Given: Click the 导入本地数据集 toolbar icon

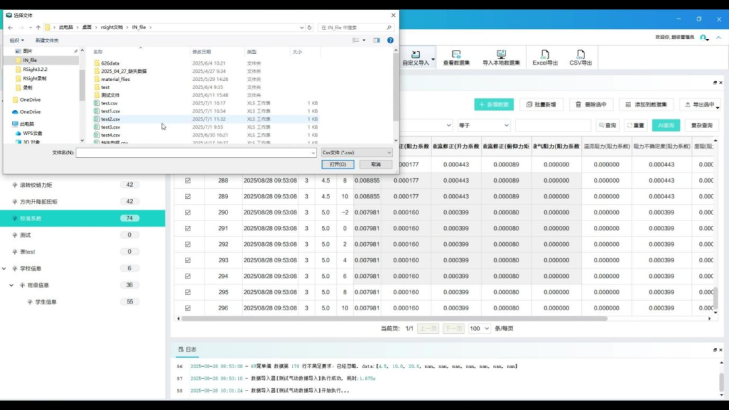Looking at the screenshot, I should 501,57.
